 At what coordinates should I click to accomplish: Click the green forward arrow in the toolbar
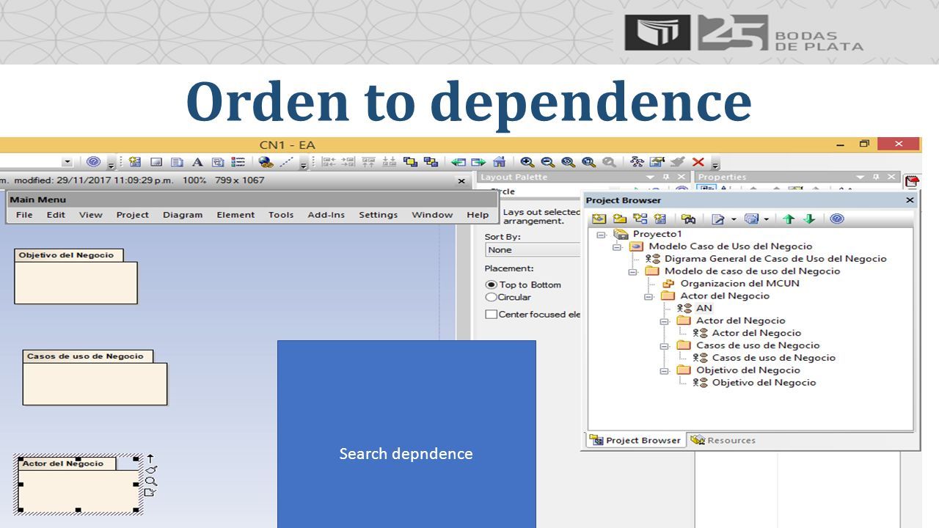[x=478, y=162]
